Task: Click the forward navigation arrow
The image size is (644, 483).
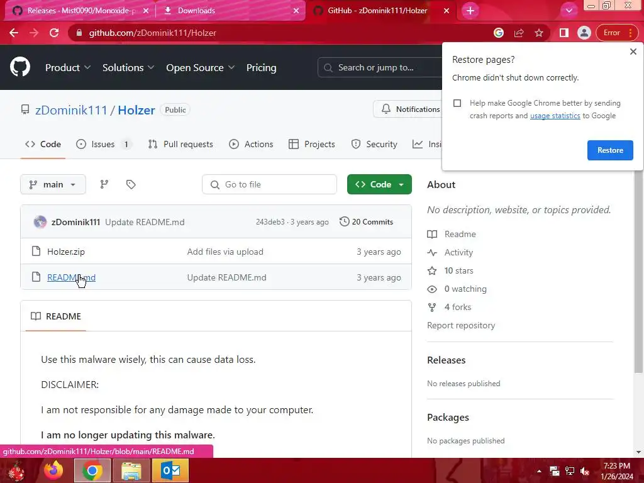Action: pos(34,33)
